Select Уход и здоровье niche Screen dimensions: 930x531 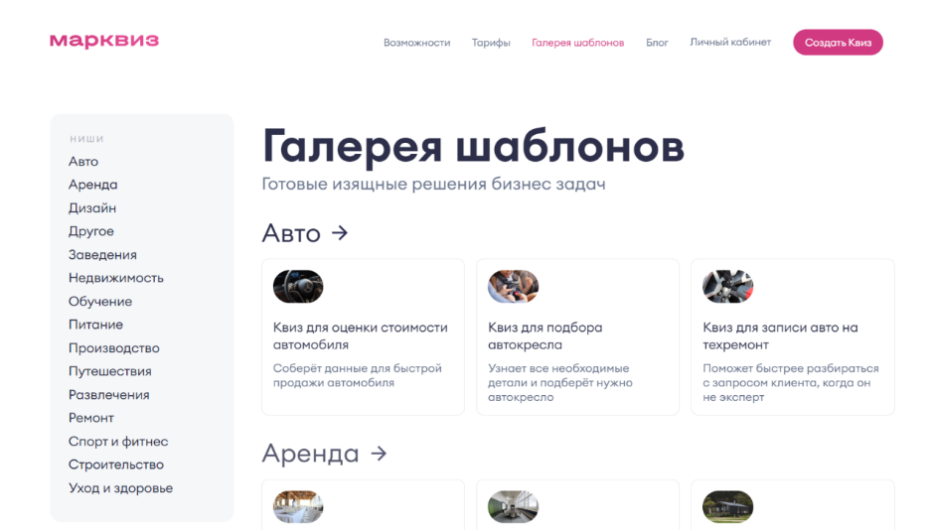(x=121, y=488)
